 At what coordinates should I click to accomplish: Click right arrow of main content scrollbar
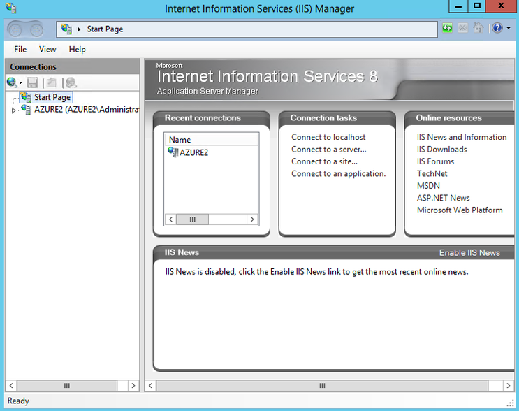pos(509,386)
